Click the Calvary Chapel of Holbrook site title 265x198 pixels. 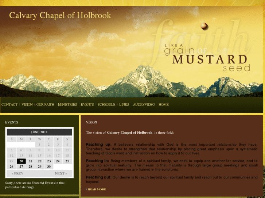(x=60, y=16)
